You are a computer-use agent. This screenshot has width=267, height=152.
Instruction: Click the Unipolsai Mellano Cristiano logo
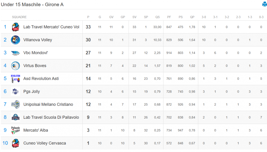(15, 104)
